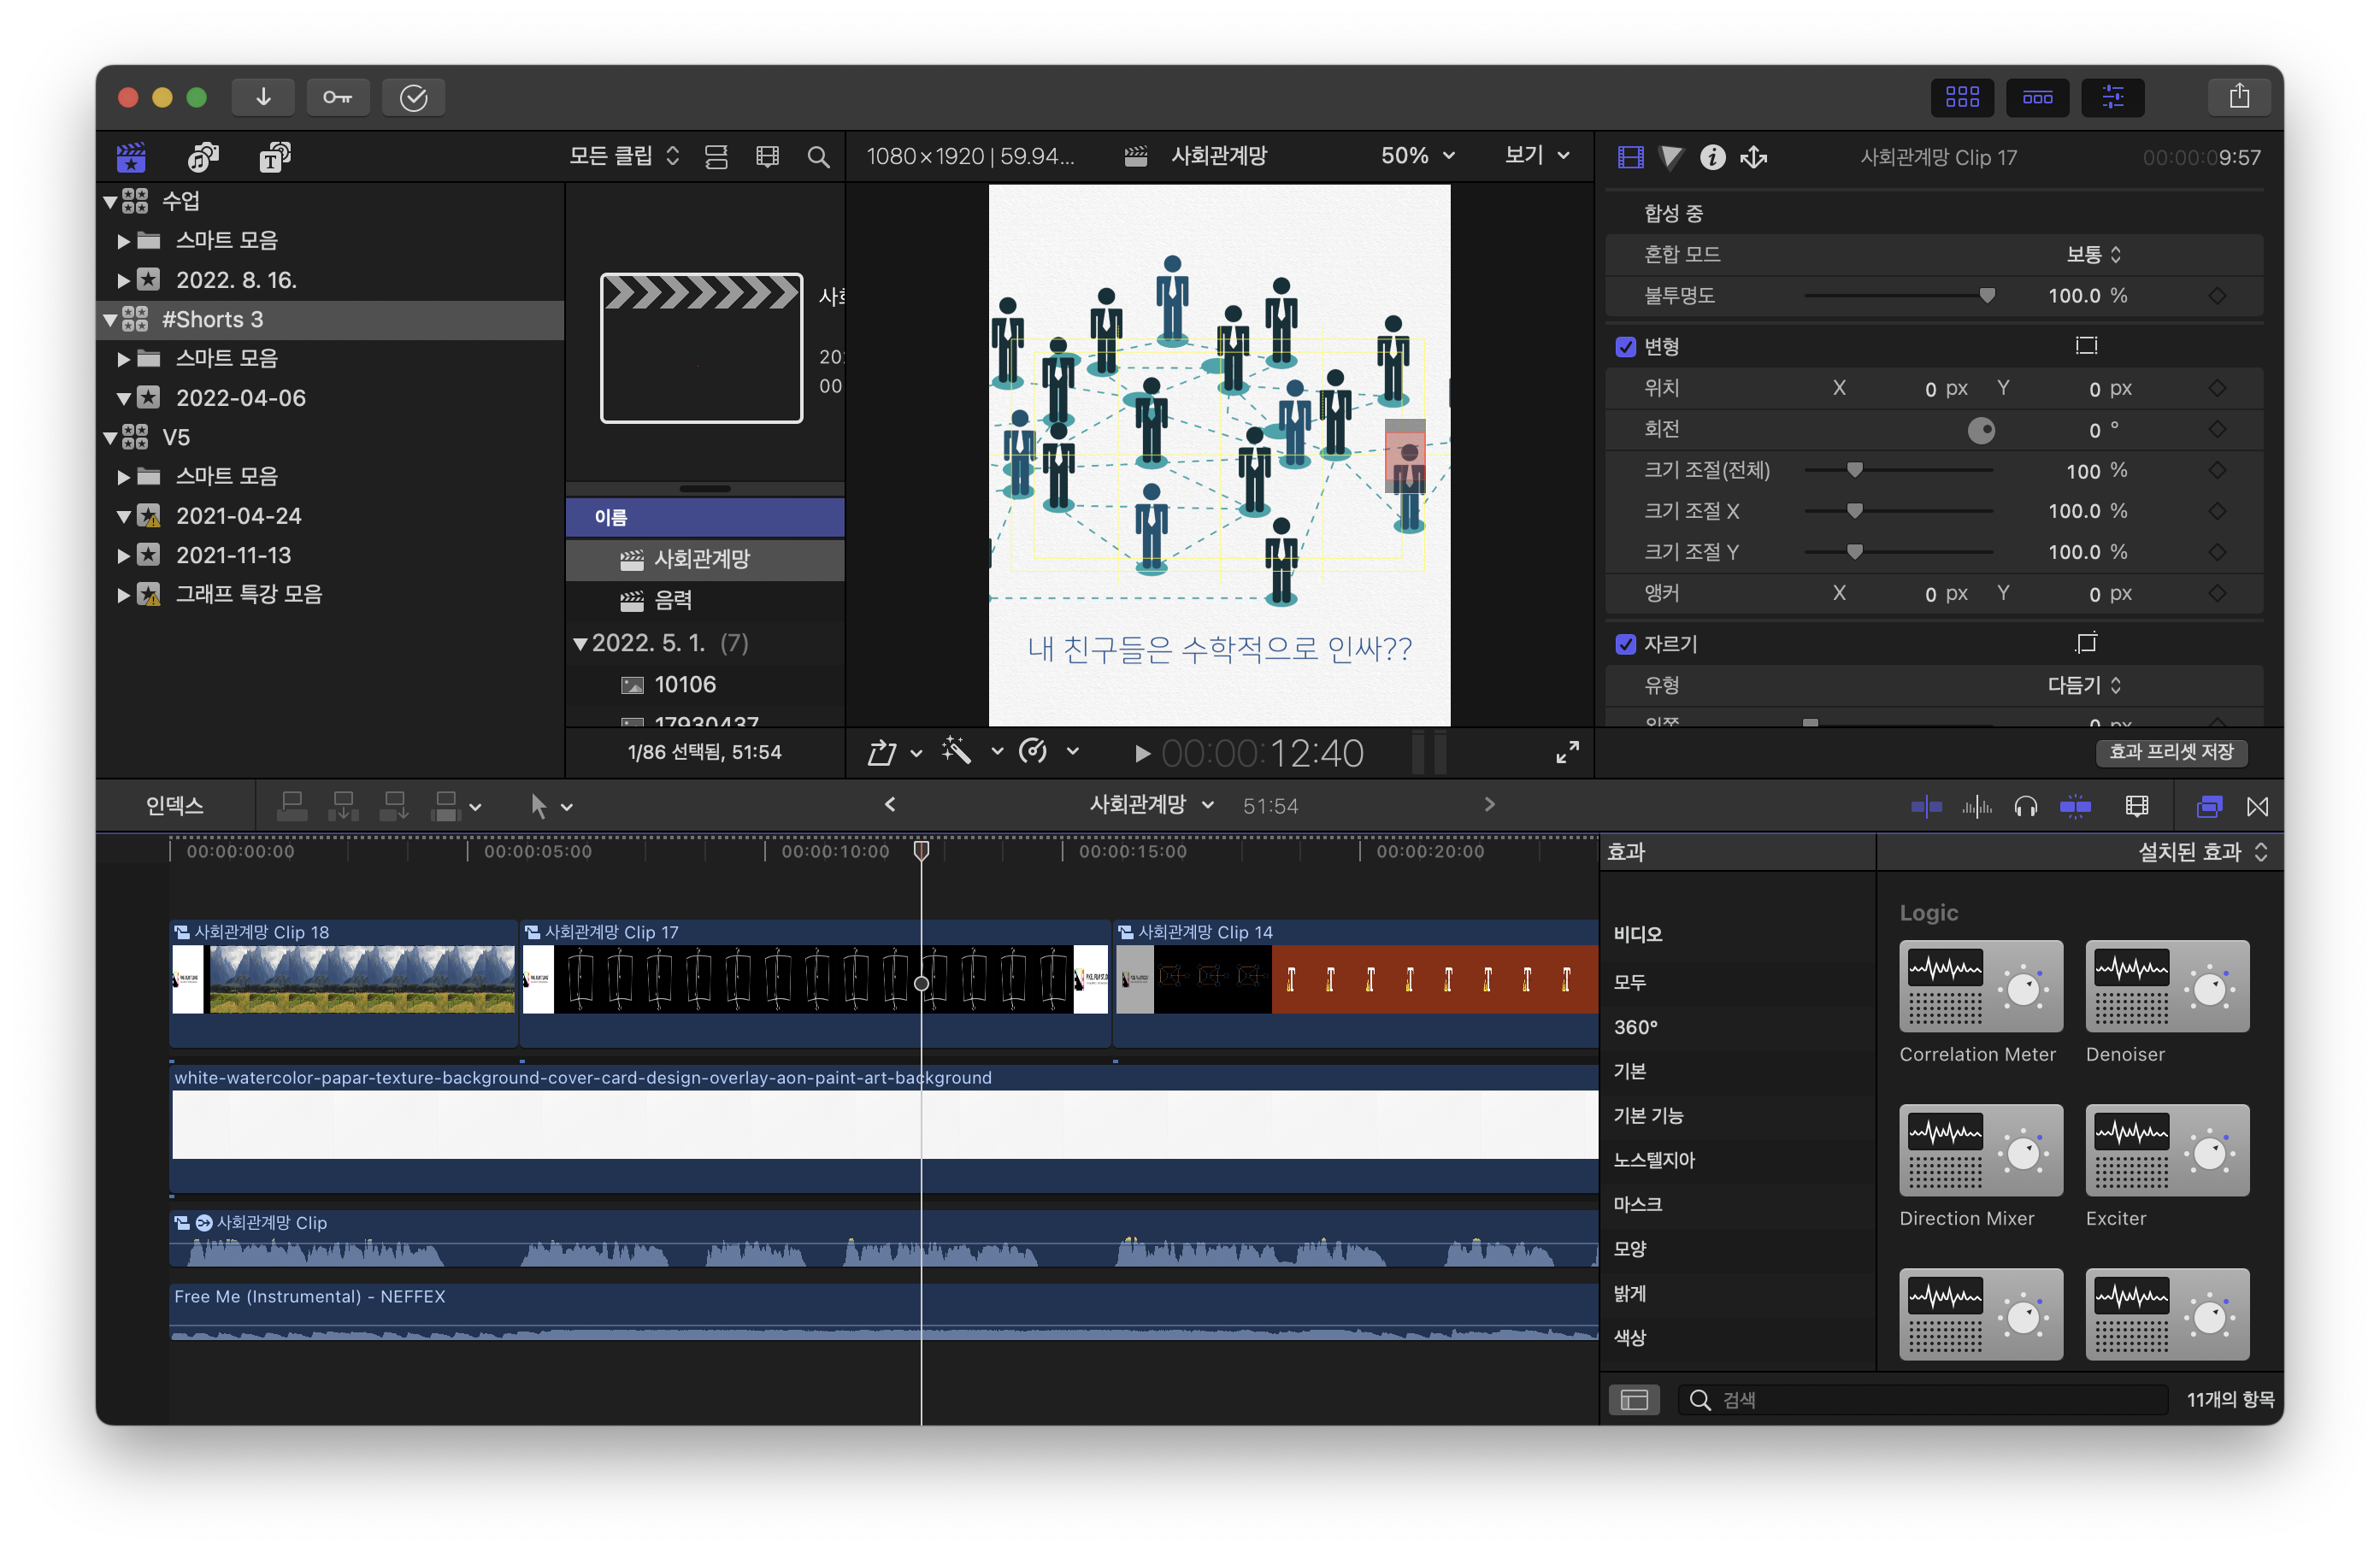This screenshot has height=1552, width=2380.
Task: Click the share export icon
Action: [2238, 97]
